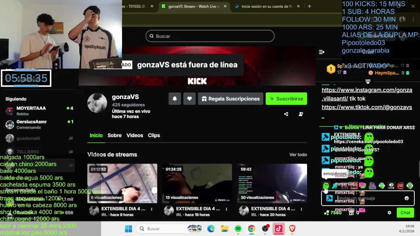This screenshot has height=236, width=420.
Task: Open the 01:12:52 stream video thumbnail
Action: click(122, 183)
